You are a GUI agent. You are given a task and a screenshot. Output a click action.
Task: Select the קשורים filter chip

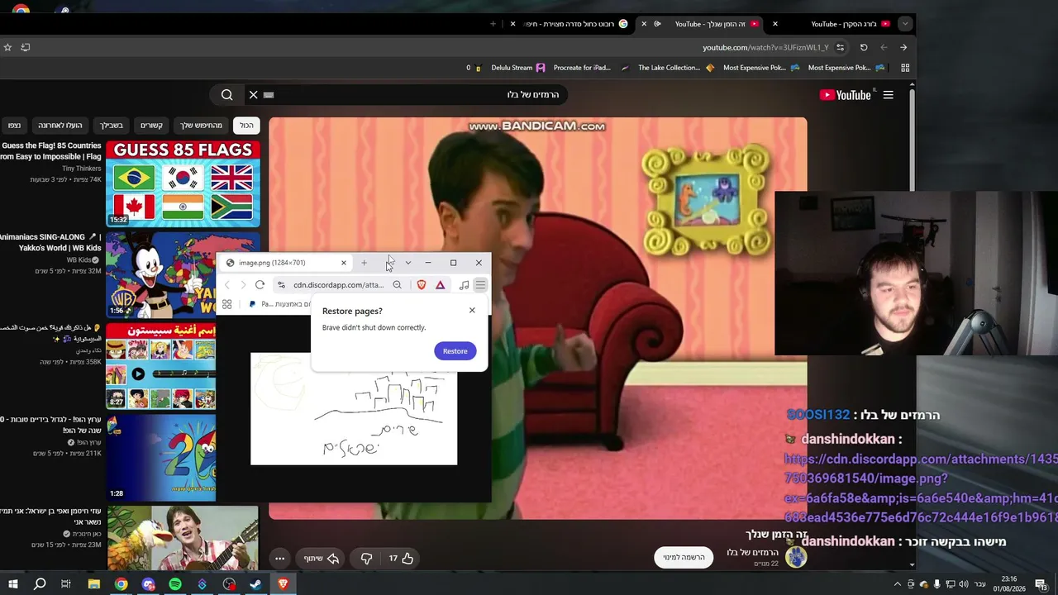pyautogui.click(x=151, y=126)
